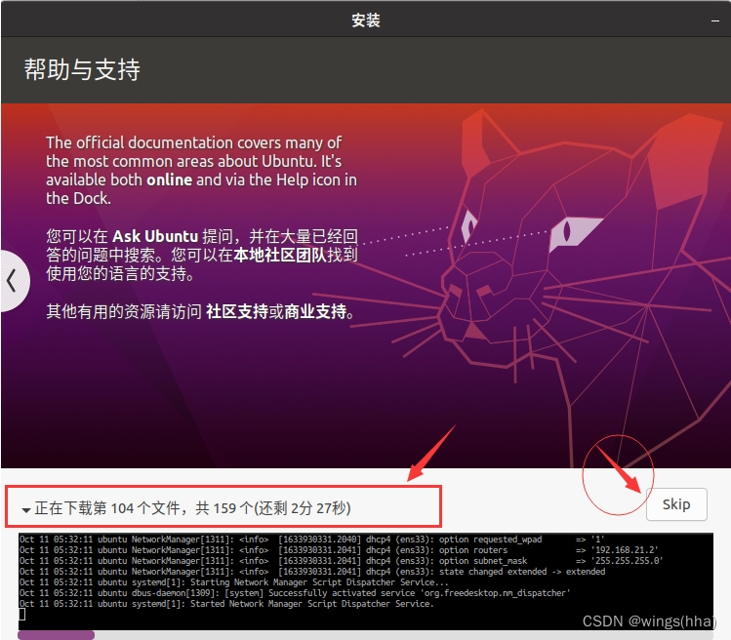The width and height of the screenshot is (731, 640).
Task: Click log line 'Successfully activated service'
Action: click(x=295, y=593)
